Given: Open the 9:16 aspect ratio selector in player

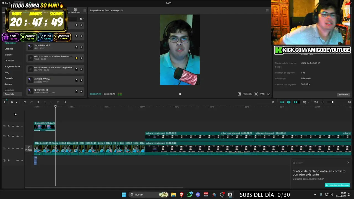Looking at the screenshot, I should pos(262,94).
